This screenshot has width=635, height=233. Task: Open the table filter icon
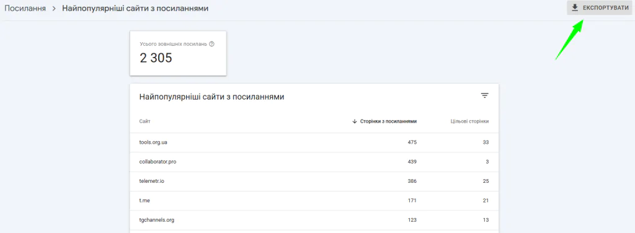coord(484,96)
